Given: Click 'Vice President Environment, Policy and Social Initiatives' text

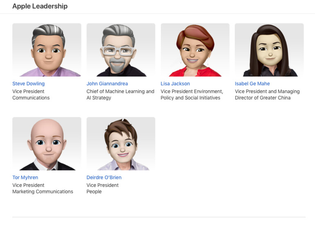Looking at the screenshot, I should [x=192, y=94].
